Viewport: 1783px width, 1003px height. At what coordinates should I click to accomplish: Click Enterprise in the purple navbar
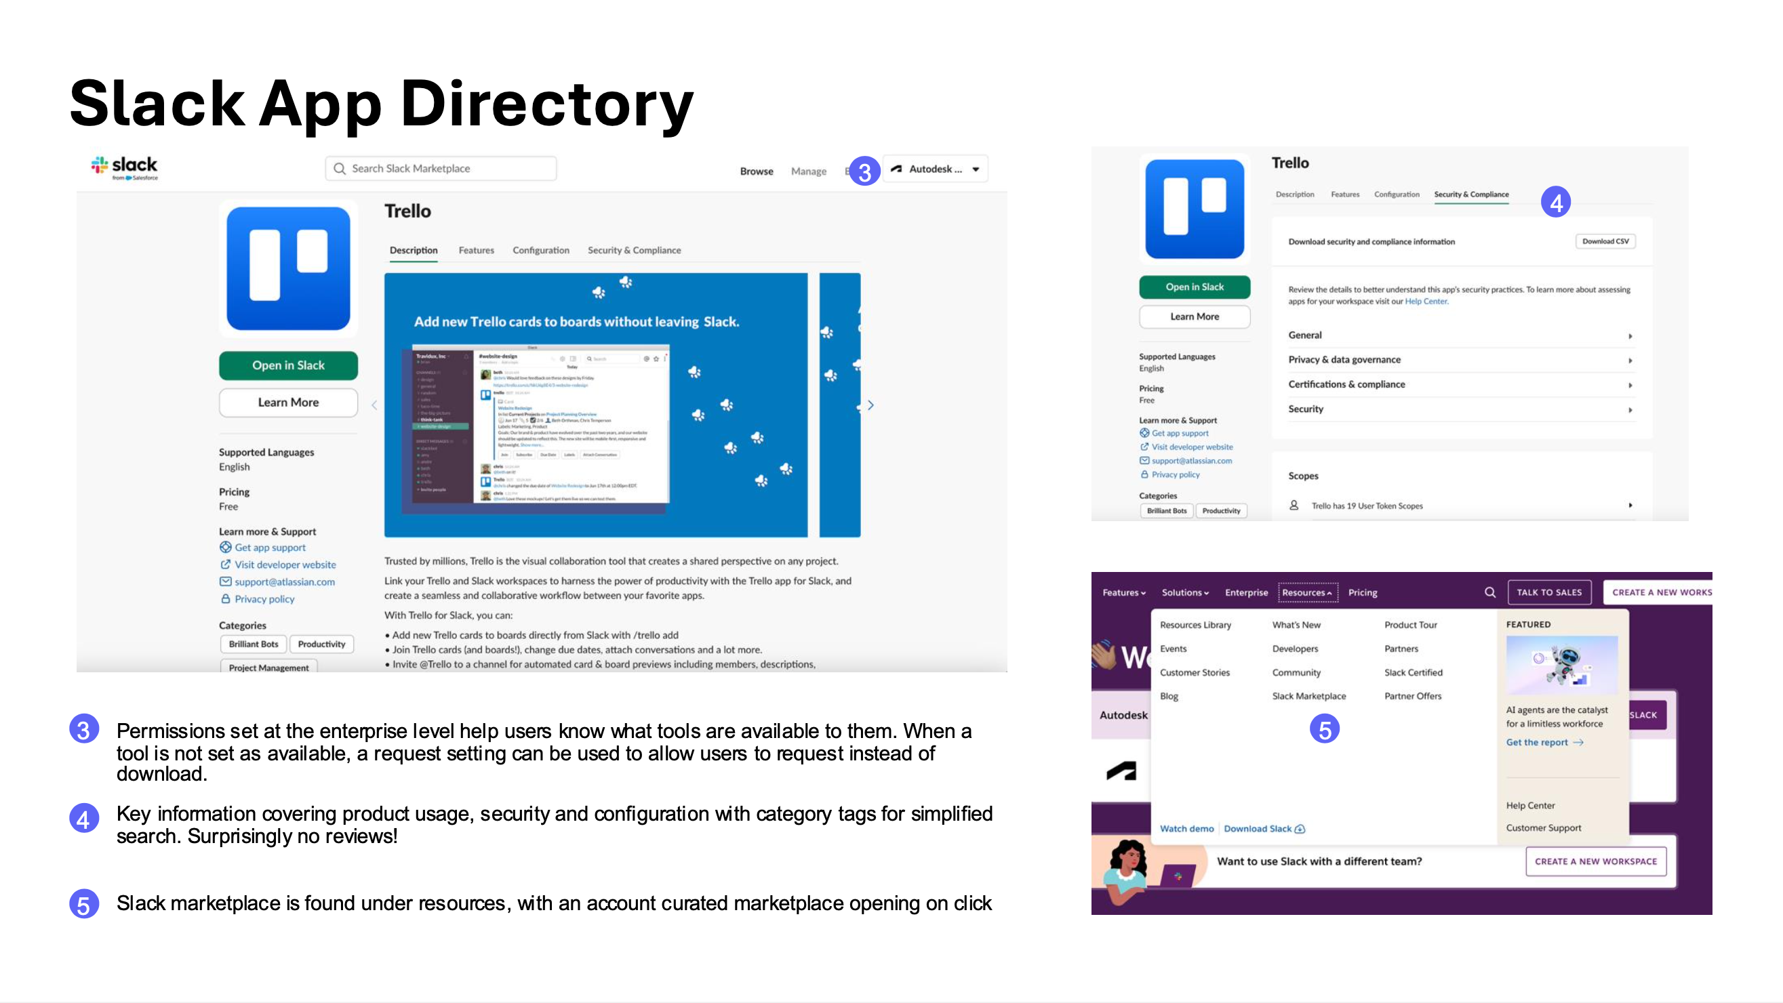1246,593
